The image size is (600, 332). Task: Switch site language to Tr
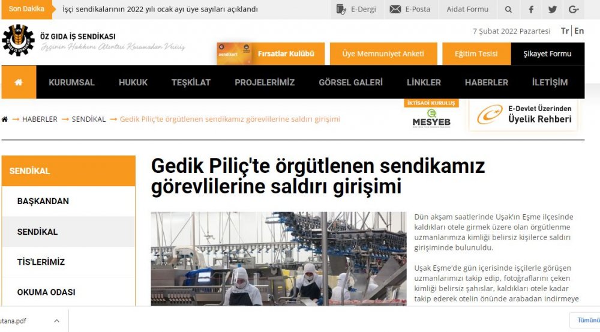pos(565,31)
